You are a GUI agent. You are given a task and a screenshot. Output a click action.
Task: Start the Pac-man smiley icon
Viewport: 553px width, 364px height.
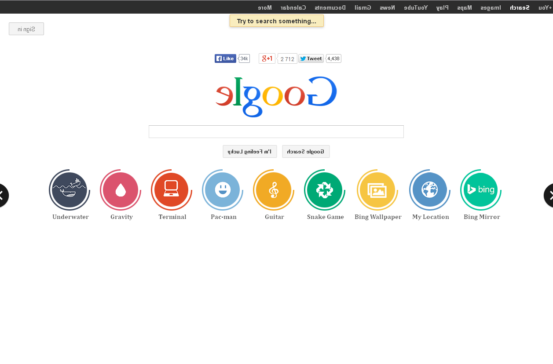[223, 190]
